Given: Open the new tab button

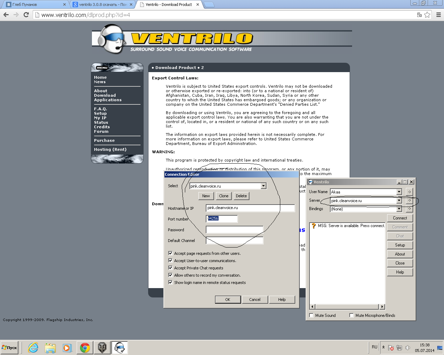Looking at the screenshot, I should (x=209, y=5).
